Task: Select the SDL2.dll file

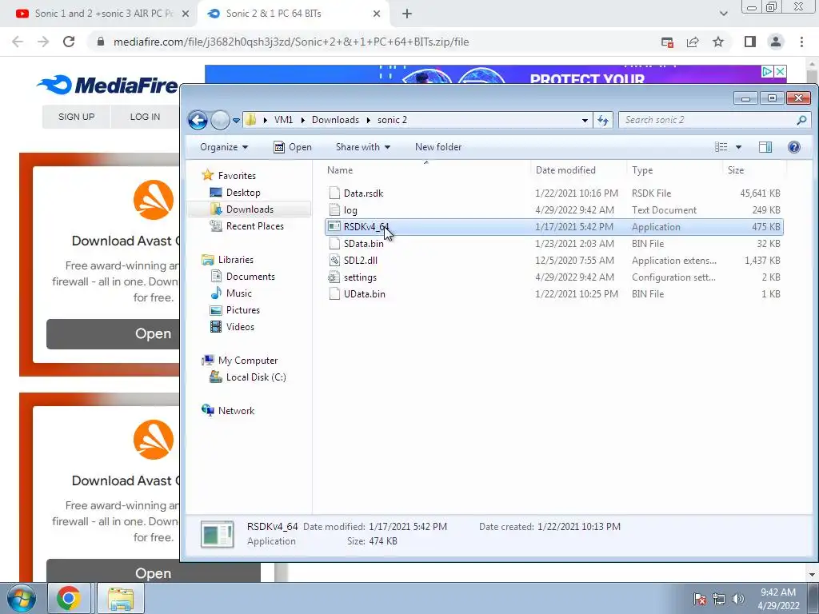Action: (x=553, y=261)
